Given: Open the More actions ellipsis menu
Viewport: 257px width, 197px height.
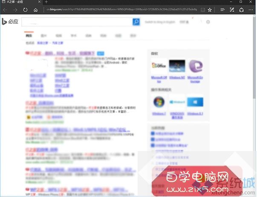Looking at the screenshot, I should [251, 10].
